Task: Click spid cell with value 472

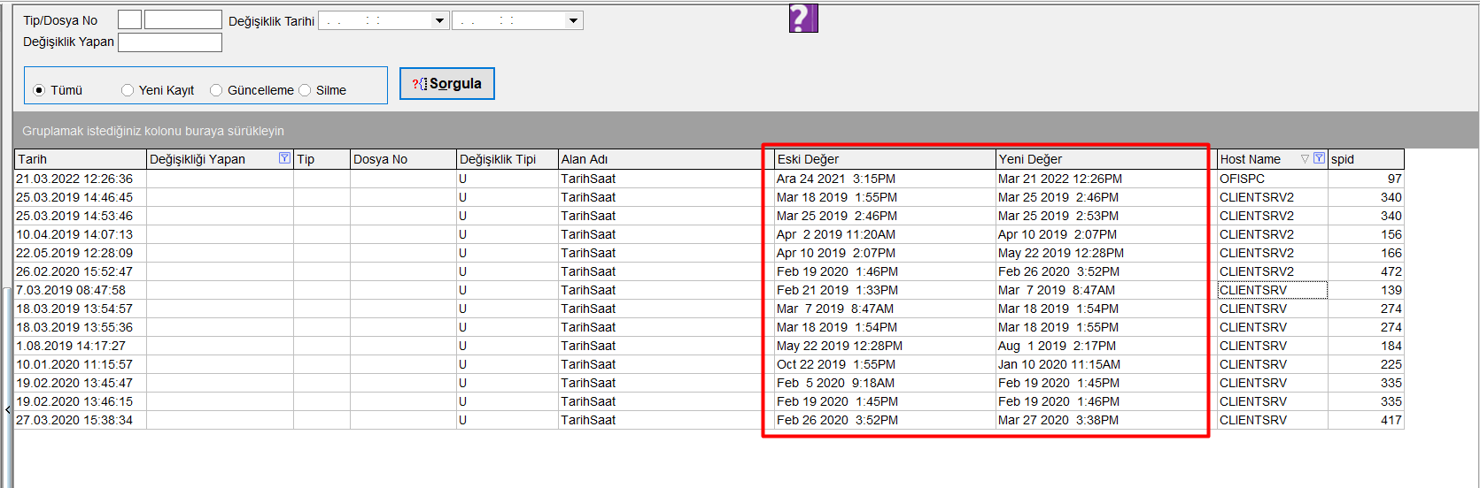Action: click(x=1366, y=271)
